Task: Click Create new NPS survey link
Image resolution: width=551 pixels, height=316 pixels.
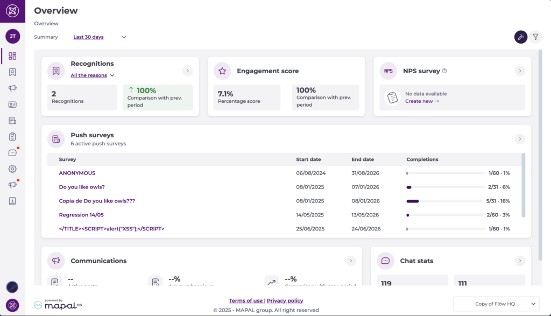Action: click(x=422, y=101)
